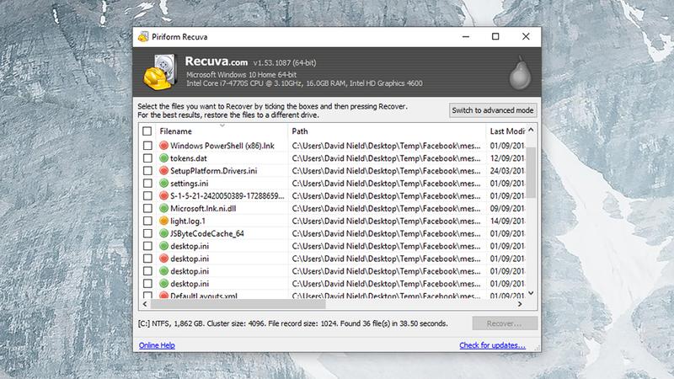
Task: Tick checkbox for light.log.1
Action: [147, 221]
